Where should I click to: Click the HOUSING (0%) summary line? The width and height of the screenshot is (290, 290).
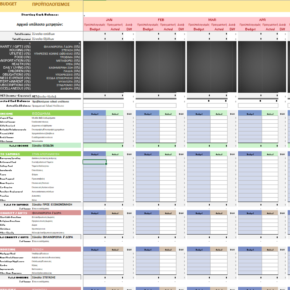click(20, 50)
